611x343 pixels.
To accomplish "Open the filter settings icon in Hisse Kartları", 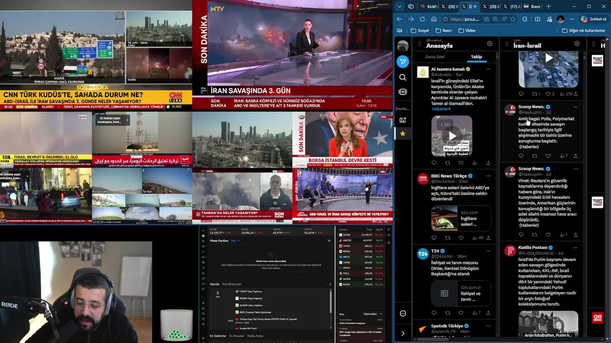I will coord(329,241).
